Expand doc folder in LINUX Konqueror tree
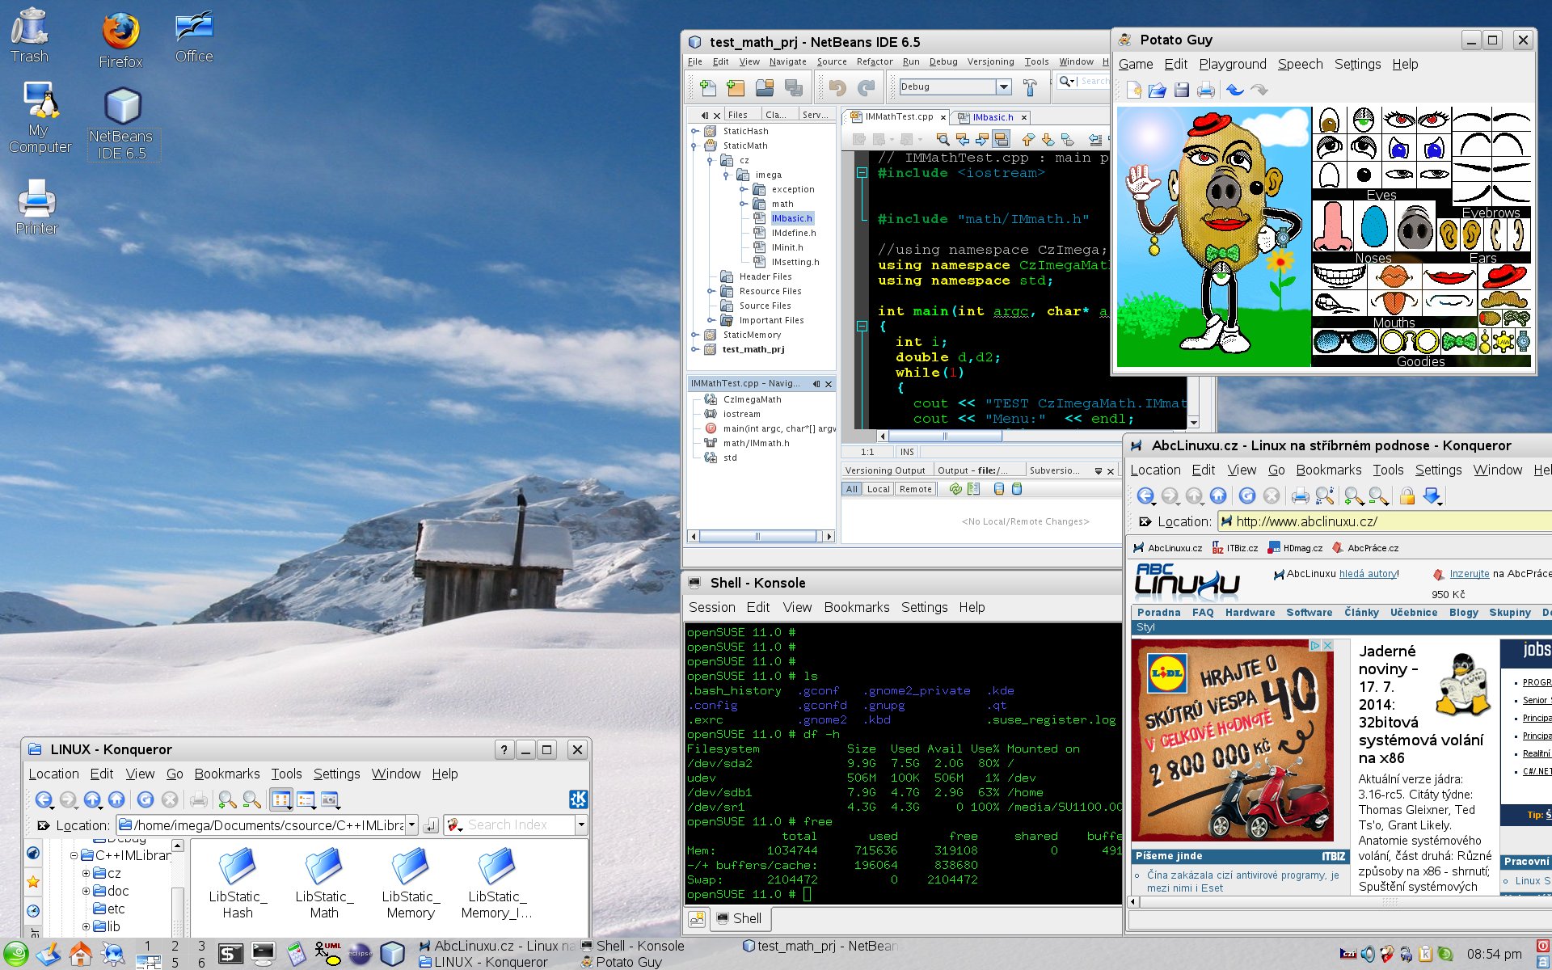1552x970 pixels. (86, 891)
